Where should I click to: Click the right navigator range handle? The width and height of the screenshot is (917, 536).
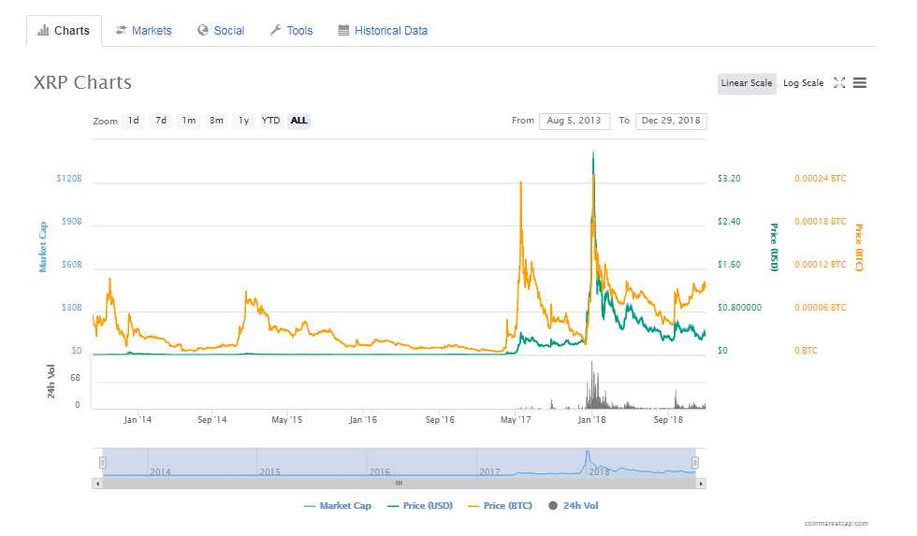click(x=694, y=463)
